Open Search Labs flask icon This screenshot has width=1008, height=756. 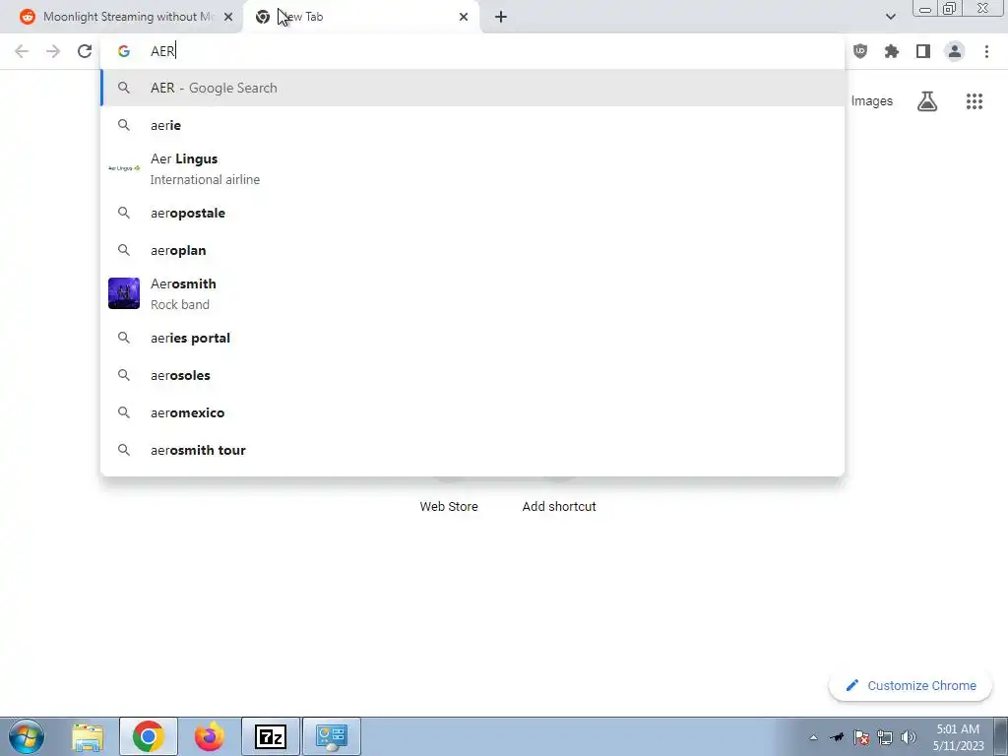(x=927, y=101)
